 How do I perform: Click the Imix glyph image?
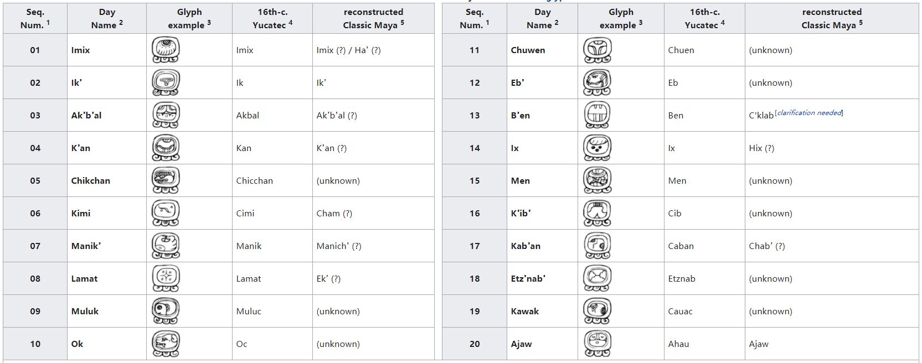point(166,50)
